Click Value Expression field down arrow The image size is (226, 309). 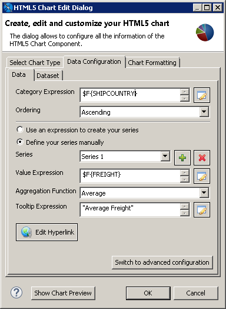(x=185, y=180)
